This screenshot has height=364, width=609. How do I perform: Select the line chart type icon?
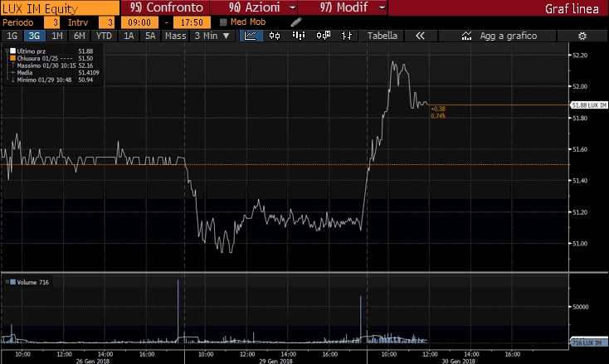[251, 36]
